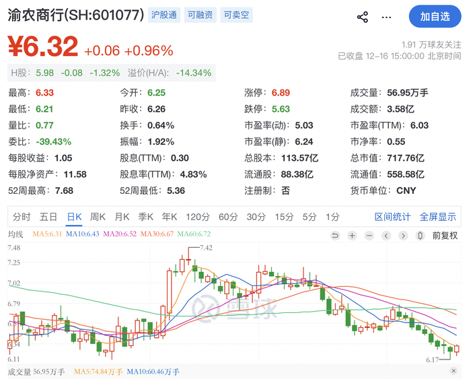Switch to the 120分 chart tab
Screen dimensions: 471x379
click(x=198, y=217)
